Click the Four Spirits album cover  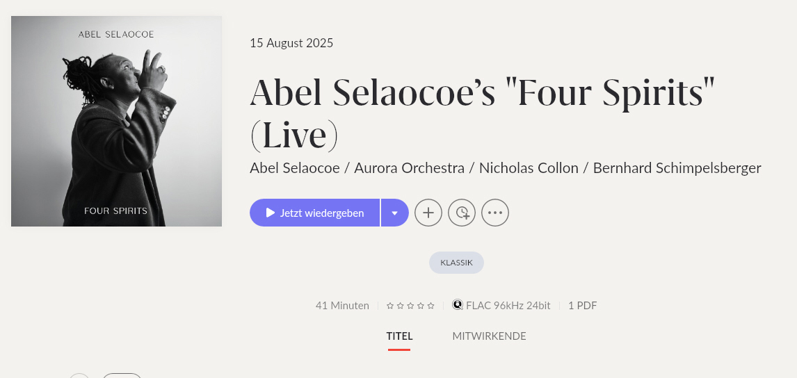pyautogui.click(x=116, y=121)
